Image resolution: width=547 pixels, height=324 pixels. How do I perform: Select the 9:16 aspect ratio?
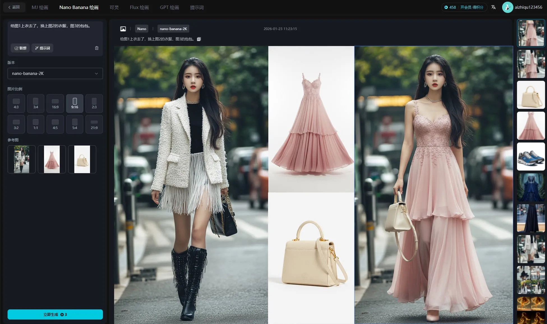[x=75, y=104]
